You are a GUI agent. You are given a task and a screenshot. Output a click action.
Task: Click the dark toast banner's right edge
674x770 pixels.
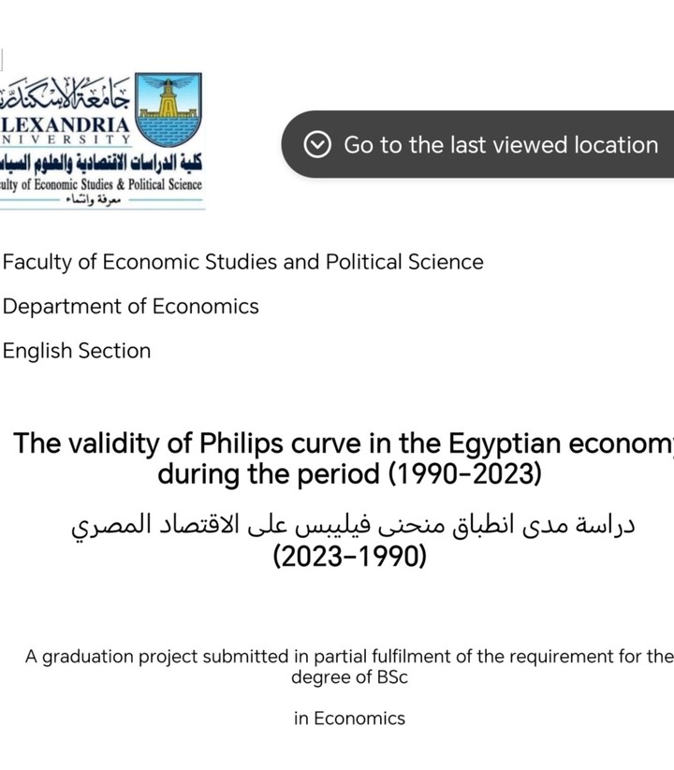[667, 144]
